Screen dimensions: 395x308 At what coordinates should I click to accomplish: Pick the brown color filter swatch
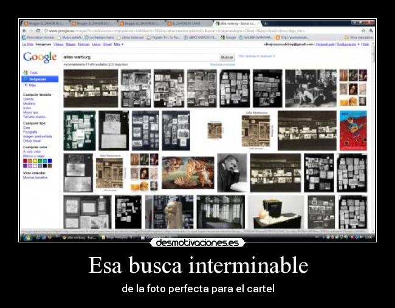50,166
